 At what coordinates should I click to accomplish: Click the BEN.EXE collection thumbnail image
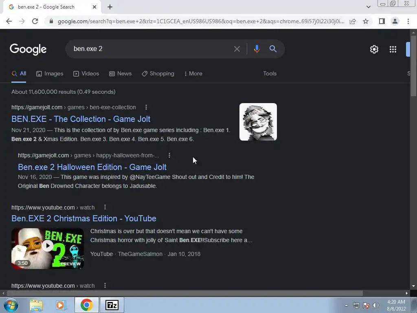click(258, 122)
